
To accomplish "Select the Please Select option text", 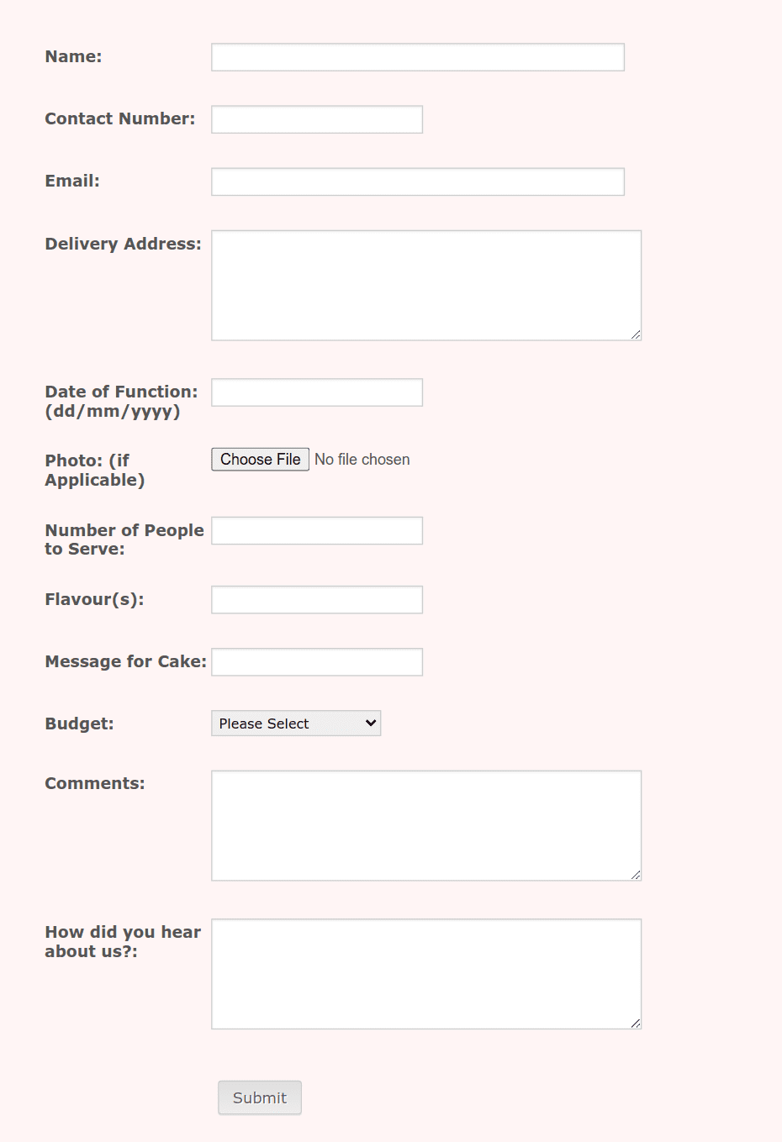I will [262, 723].
